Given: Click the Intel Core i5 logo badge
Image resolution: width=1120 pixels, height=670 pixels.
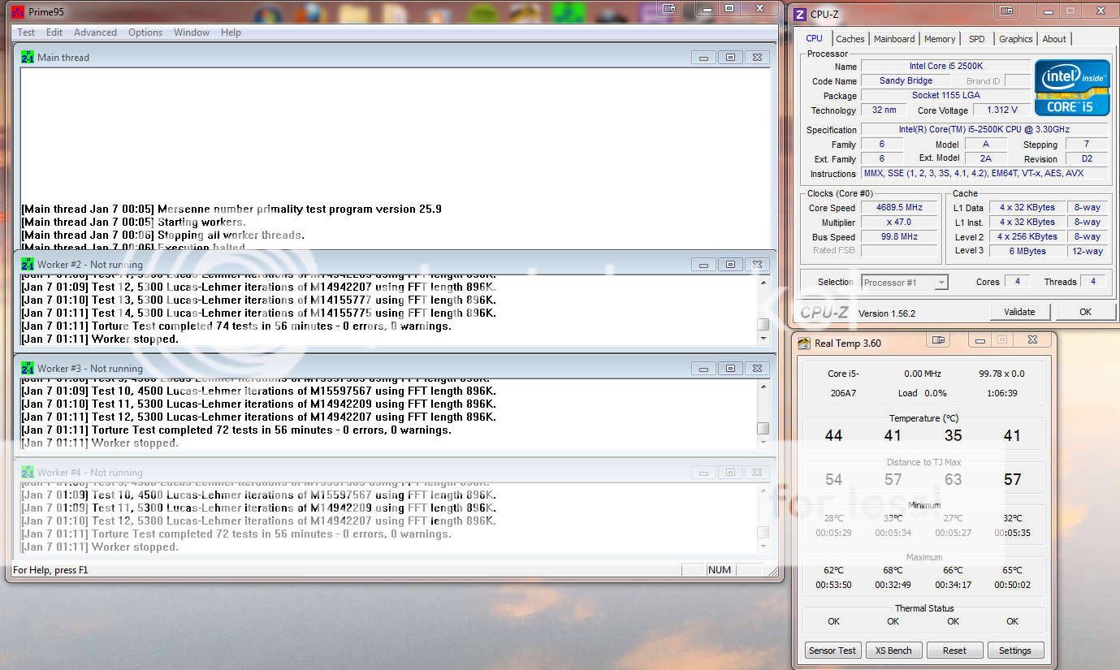Looking at the screenshot, I should [1071, 88].
